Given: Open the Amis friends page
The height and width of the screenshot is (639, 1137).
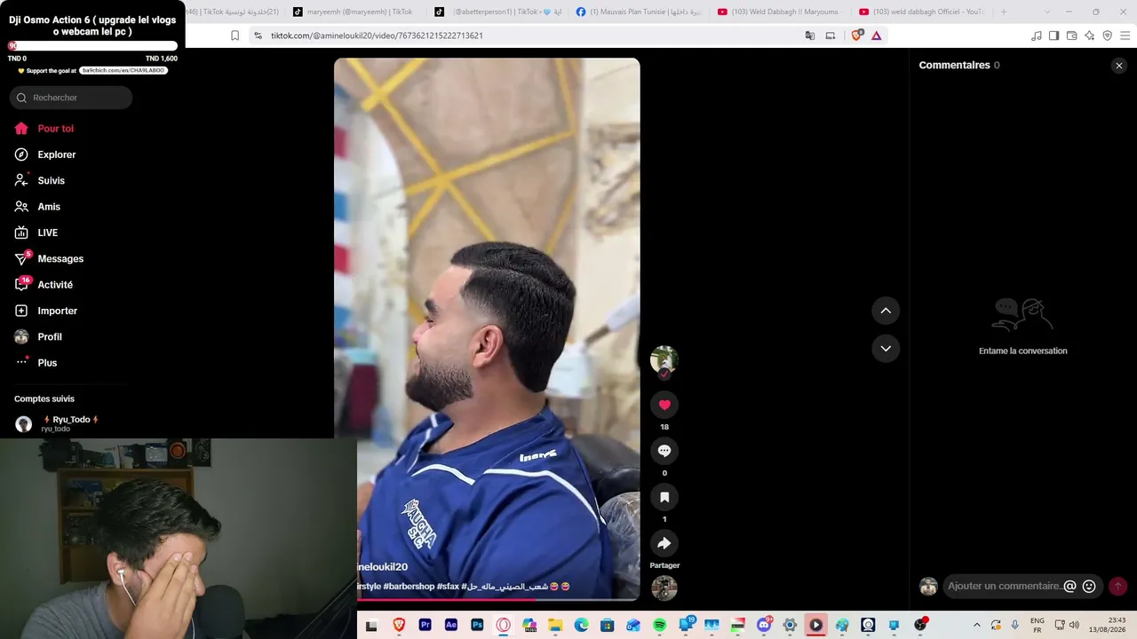Looking at the screenshot, I should pyautogui.click(x=37, y=207).
